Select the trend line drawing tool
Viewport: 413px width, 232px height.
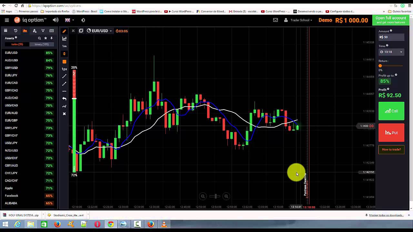(x=64, y=76)
